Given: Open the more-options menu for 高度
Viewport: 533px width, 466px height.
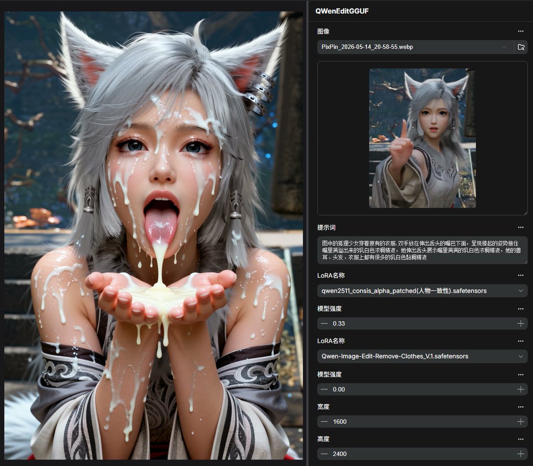Looking at the screenshot, I should pos(521,439).
